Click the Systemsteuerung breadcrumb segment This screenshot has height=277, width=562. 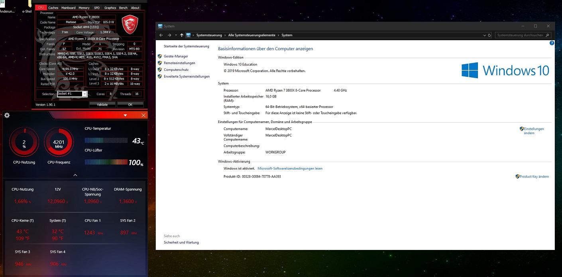[209, 35]
